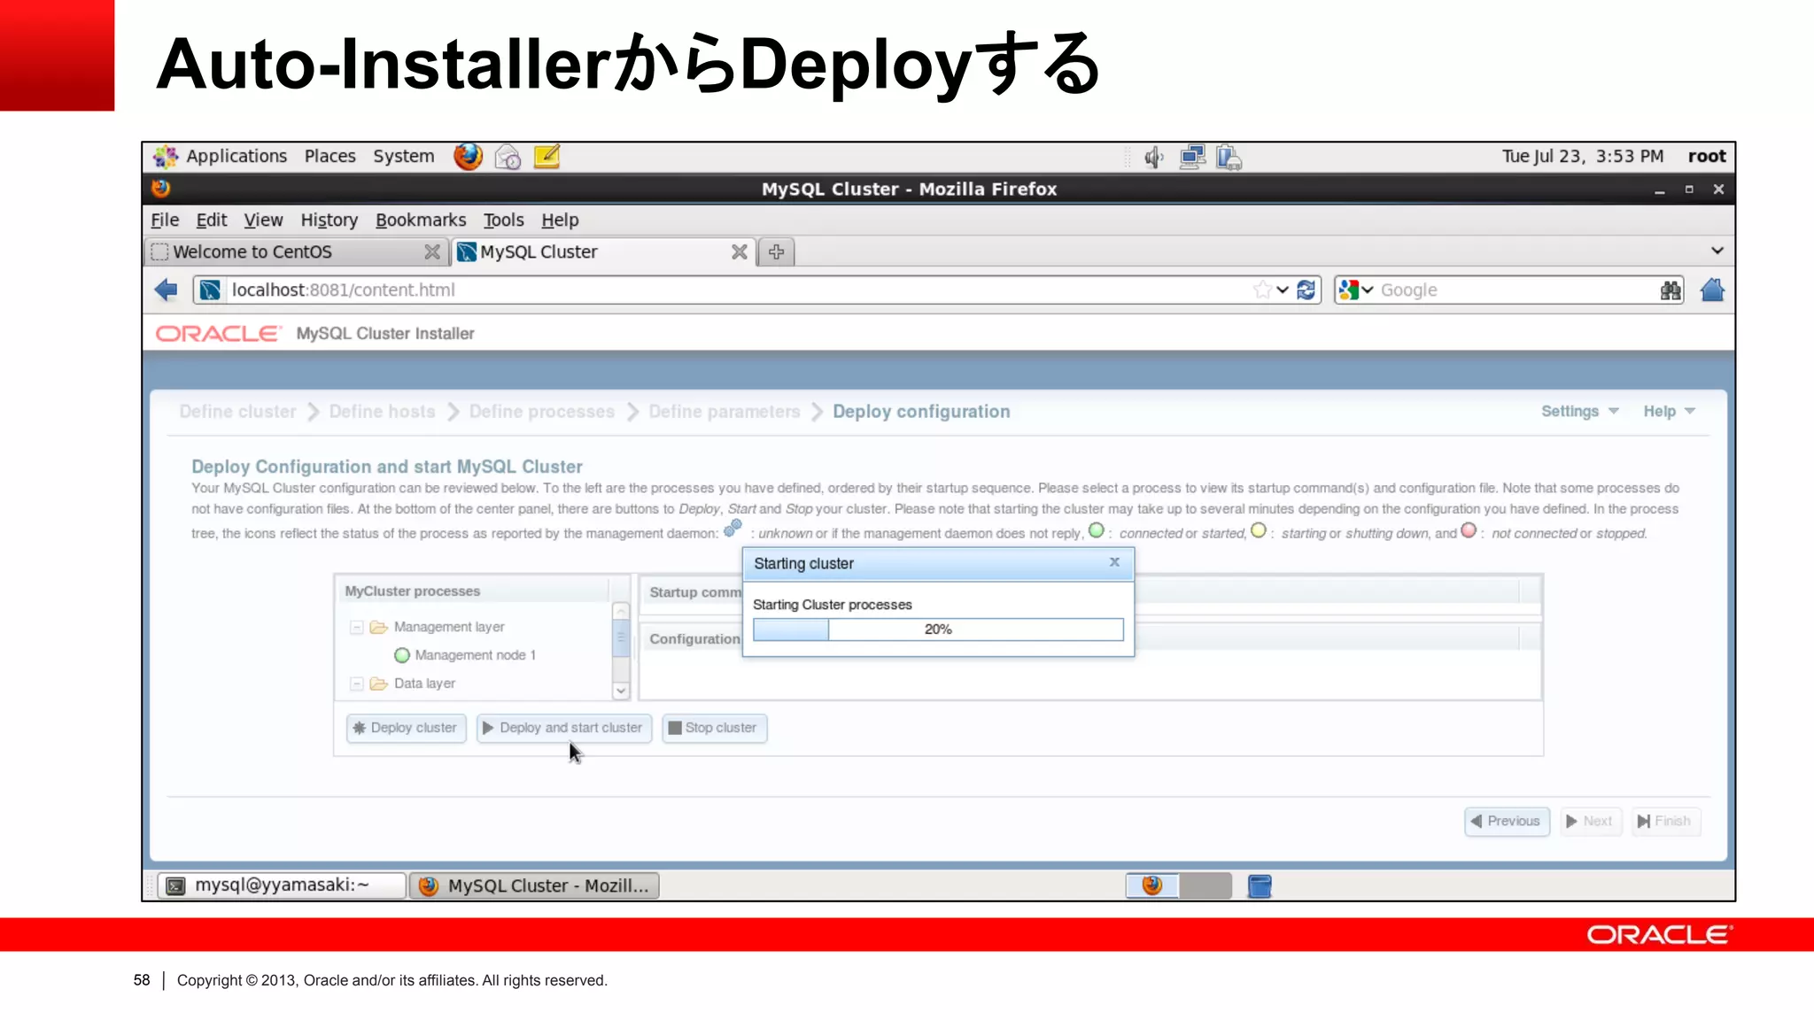Open the notes panel icon

[547, 157]
